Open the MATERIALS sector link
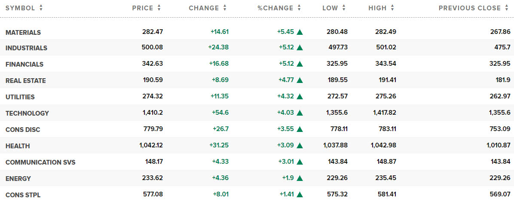Viewport: 514px width, 202px height. (23, 33)
